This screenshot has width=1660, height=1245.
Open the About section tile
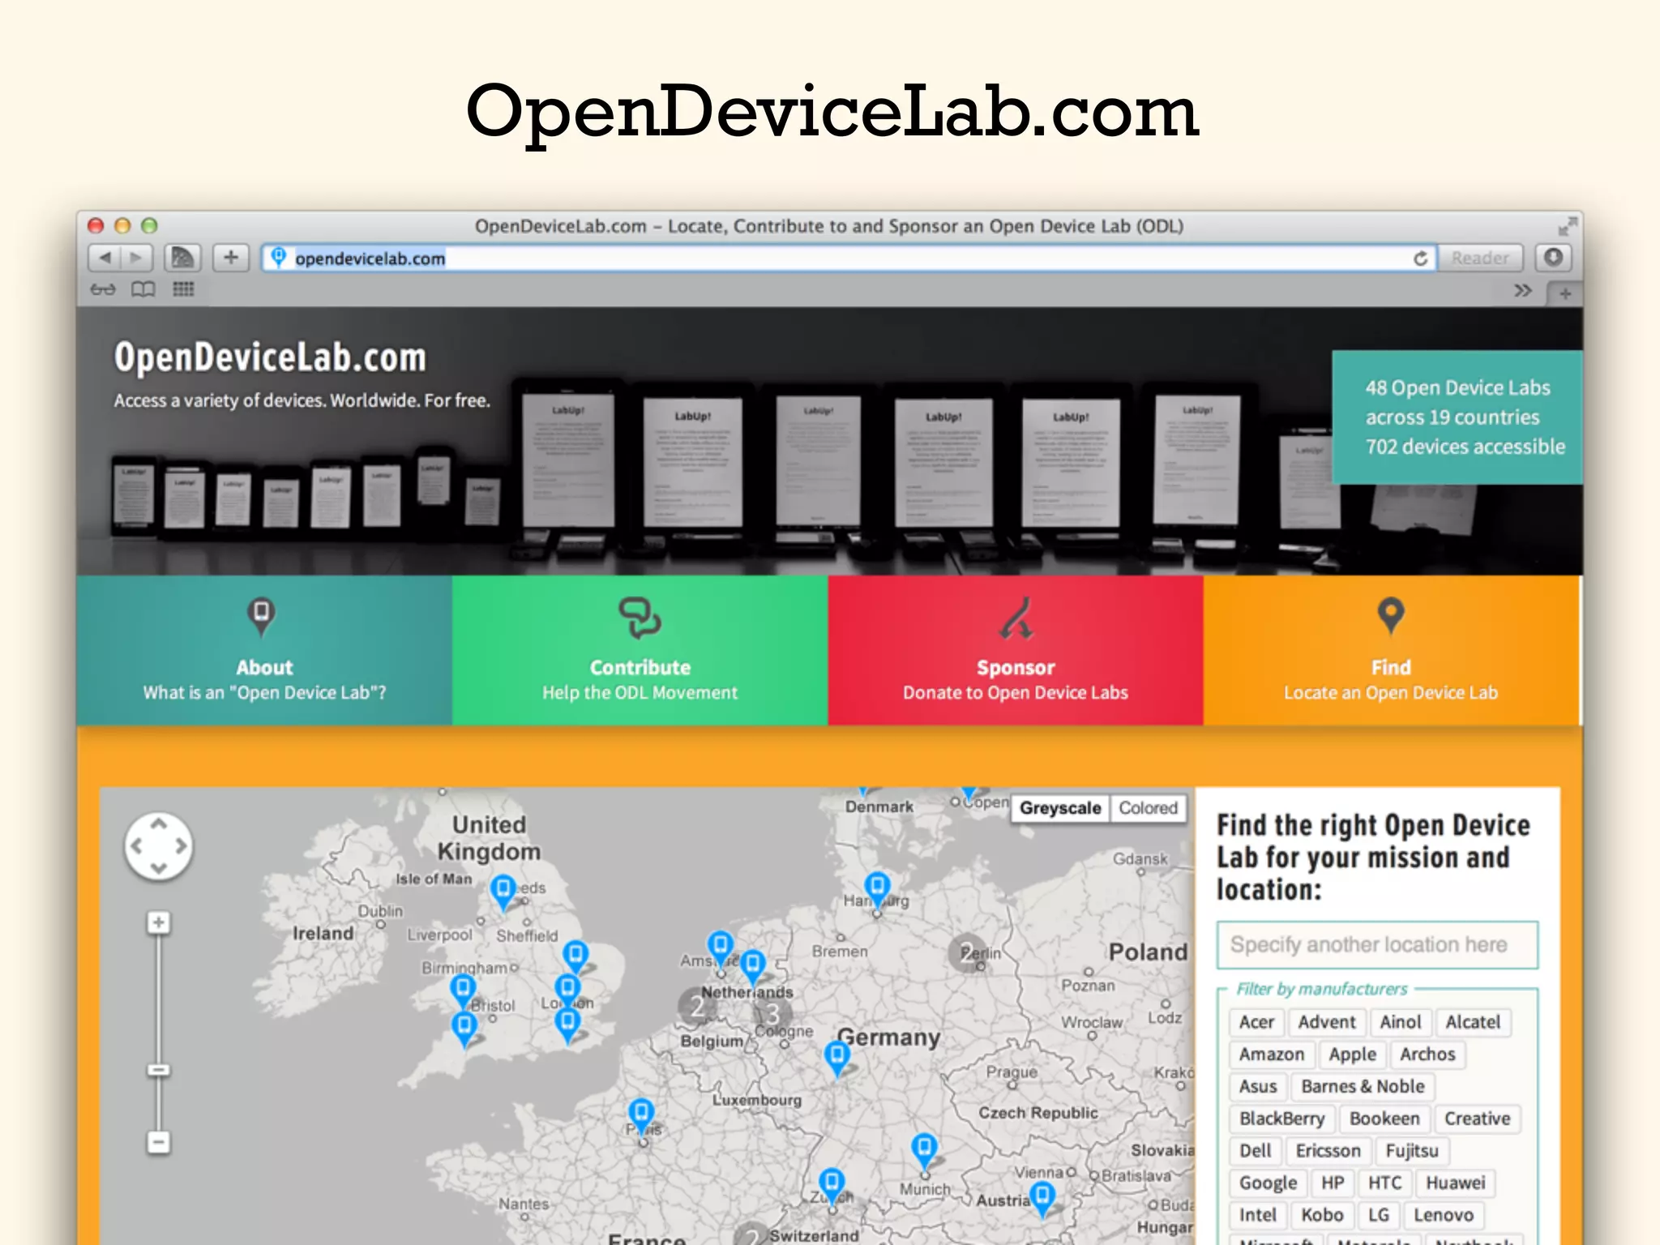coord(264,650)
